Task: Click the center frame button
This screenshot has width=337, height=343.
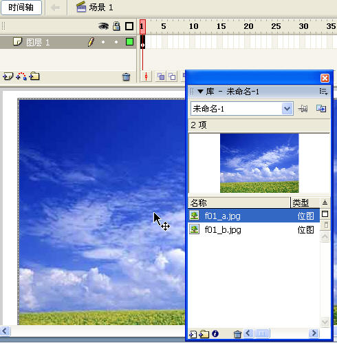Action: tap(146, 76)
